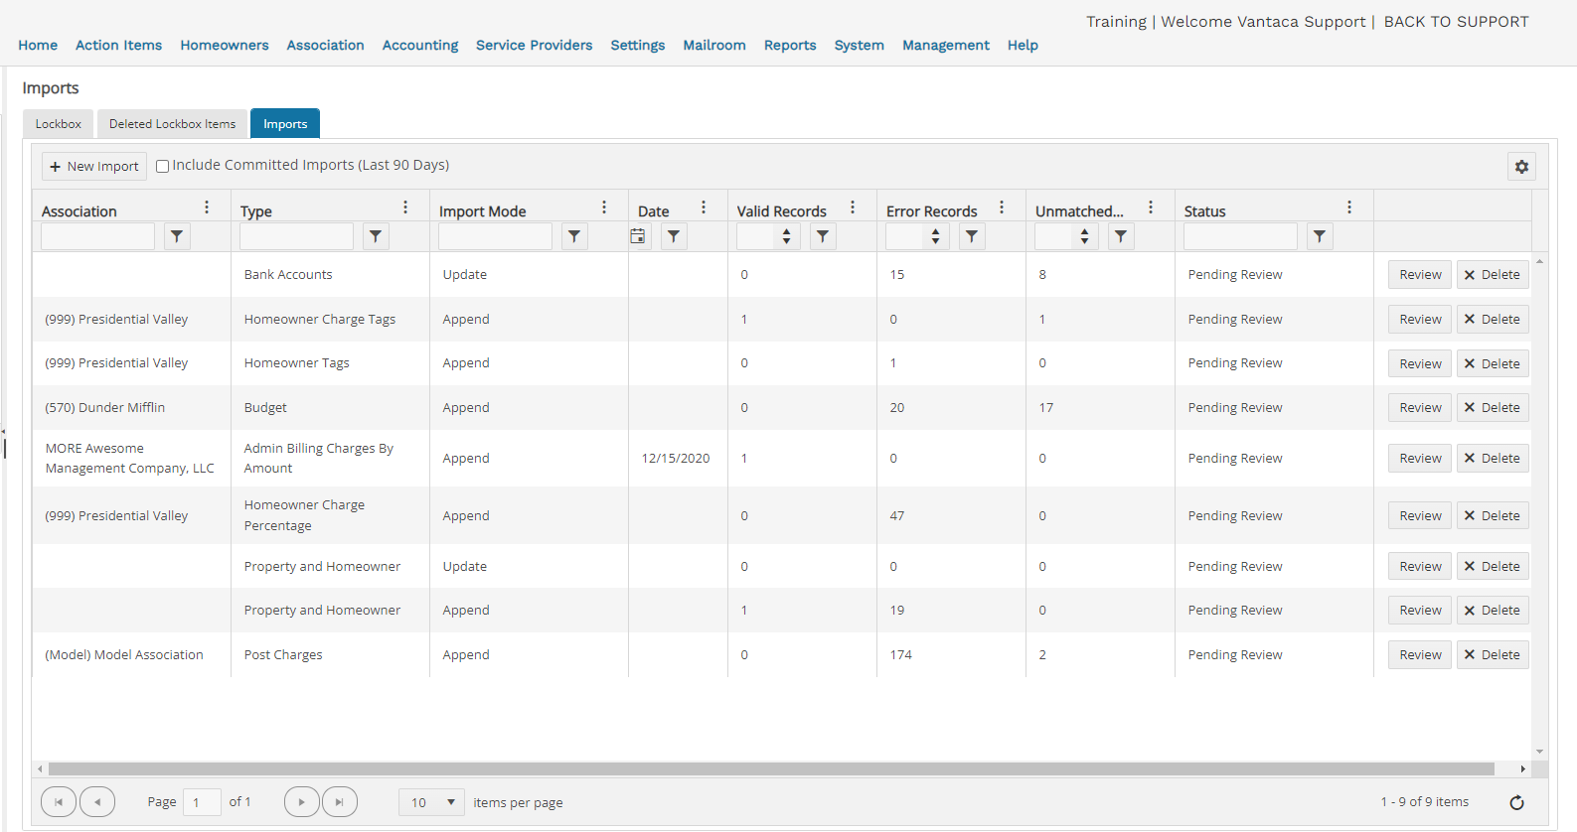This screenshot has height=832, width=1577.
Task: Click the filter icon for Status column
Action: [x=1320, y=236]
